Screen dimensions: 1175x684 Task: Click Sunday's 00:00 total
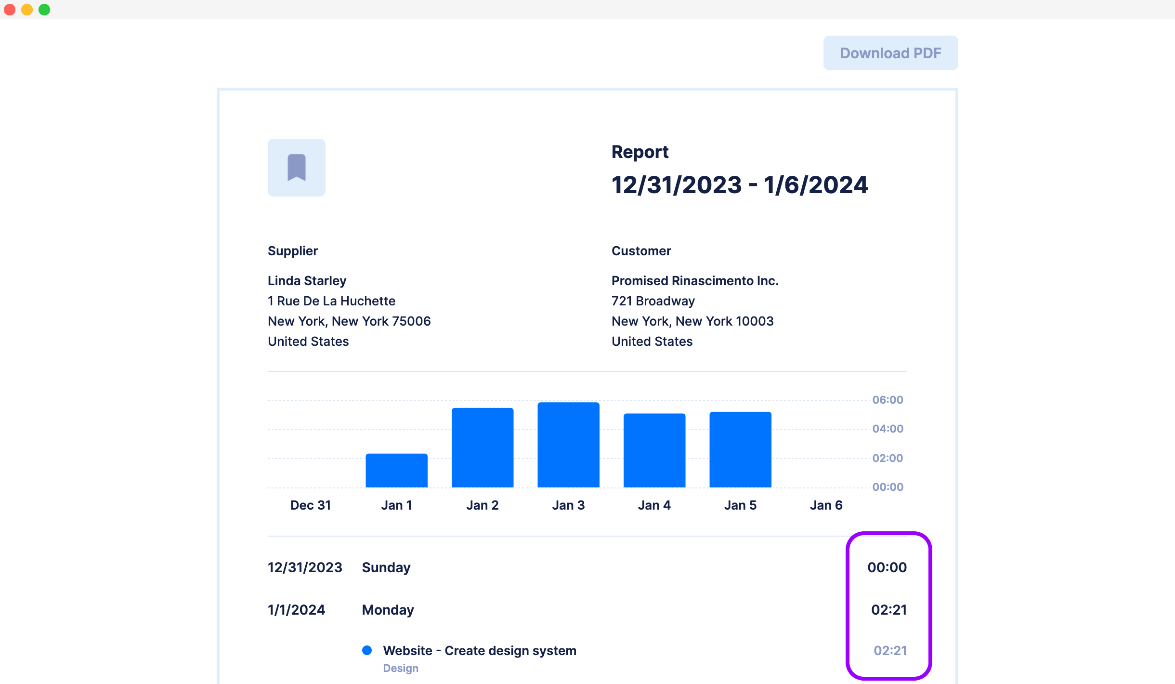coord(887,567)
